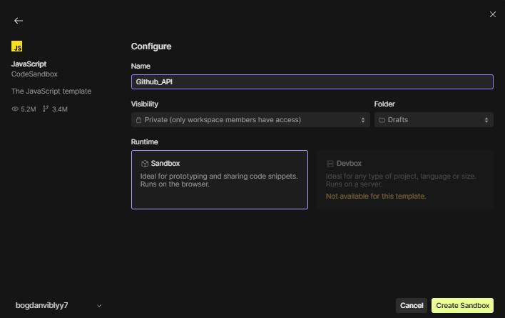The image size is (505, 318).
Task: Click the JavaScript template title
Action: point(29,64)
